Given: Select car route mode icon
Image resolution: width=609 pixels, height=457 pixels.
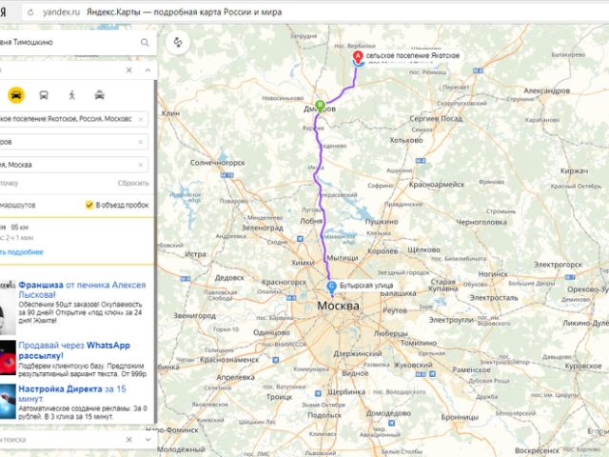Looking at the screenshot, I should click(16, 95).
